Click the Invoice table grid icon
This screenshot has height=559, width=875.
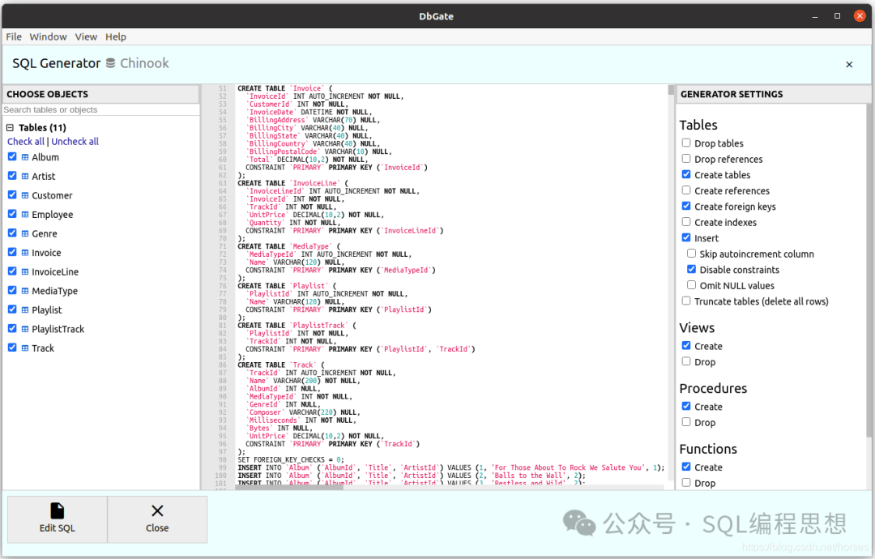pos(25,253)
